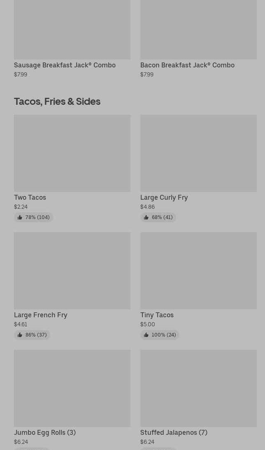This screenshot has height=450, width=265.
Task: Open the Stuffed Jalapenos item image
Action: tap(198, 388)
